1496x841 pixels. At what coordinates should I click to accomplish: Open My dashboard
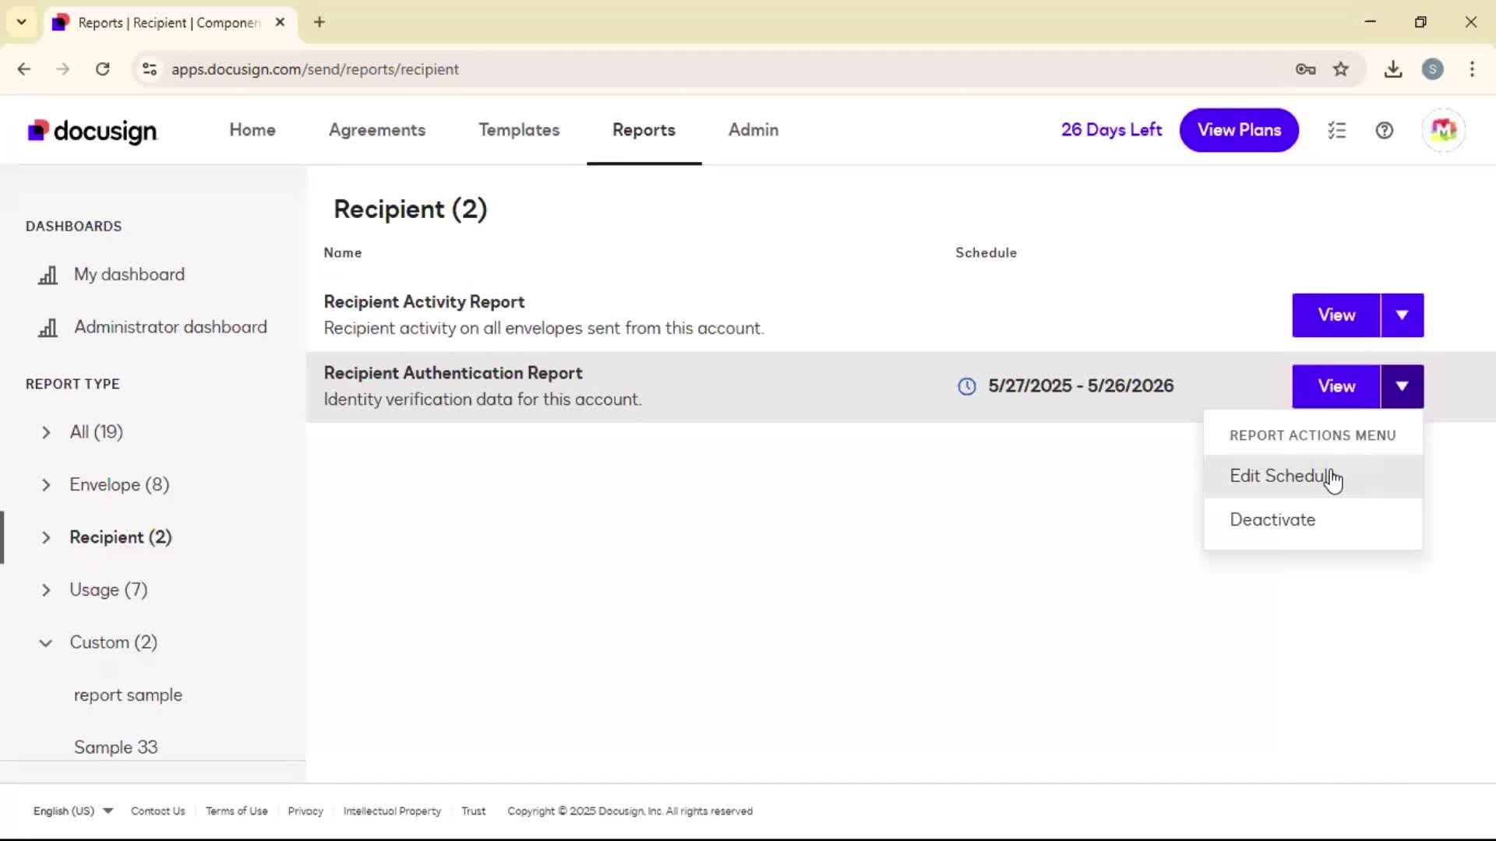(x=129, y=274)
